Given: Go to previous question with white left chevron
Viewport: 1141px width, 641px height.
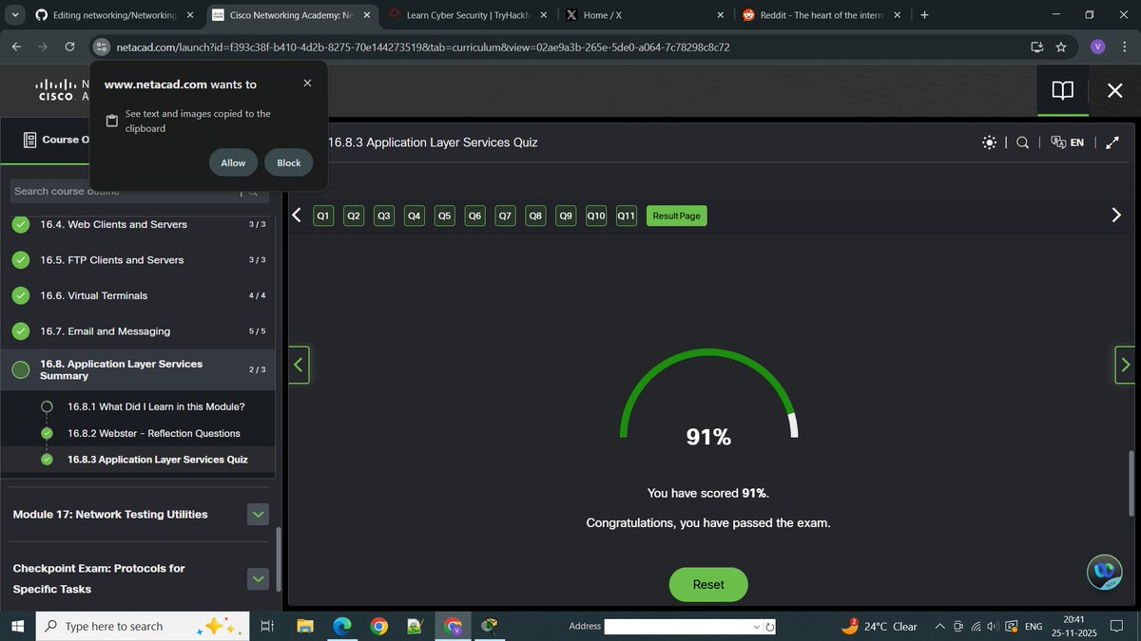Looking at the screenshot, I should pyautogui.click(x=297, y=215).
